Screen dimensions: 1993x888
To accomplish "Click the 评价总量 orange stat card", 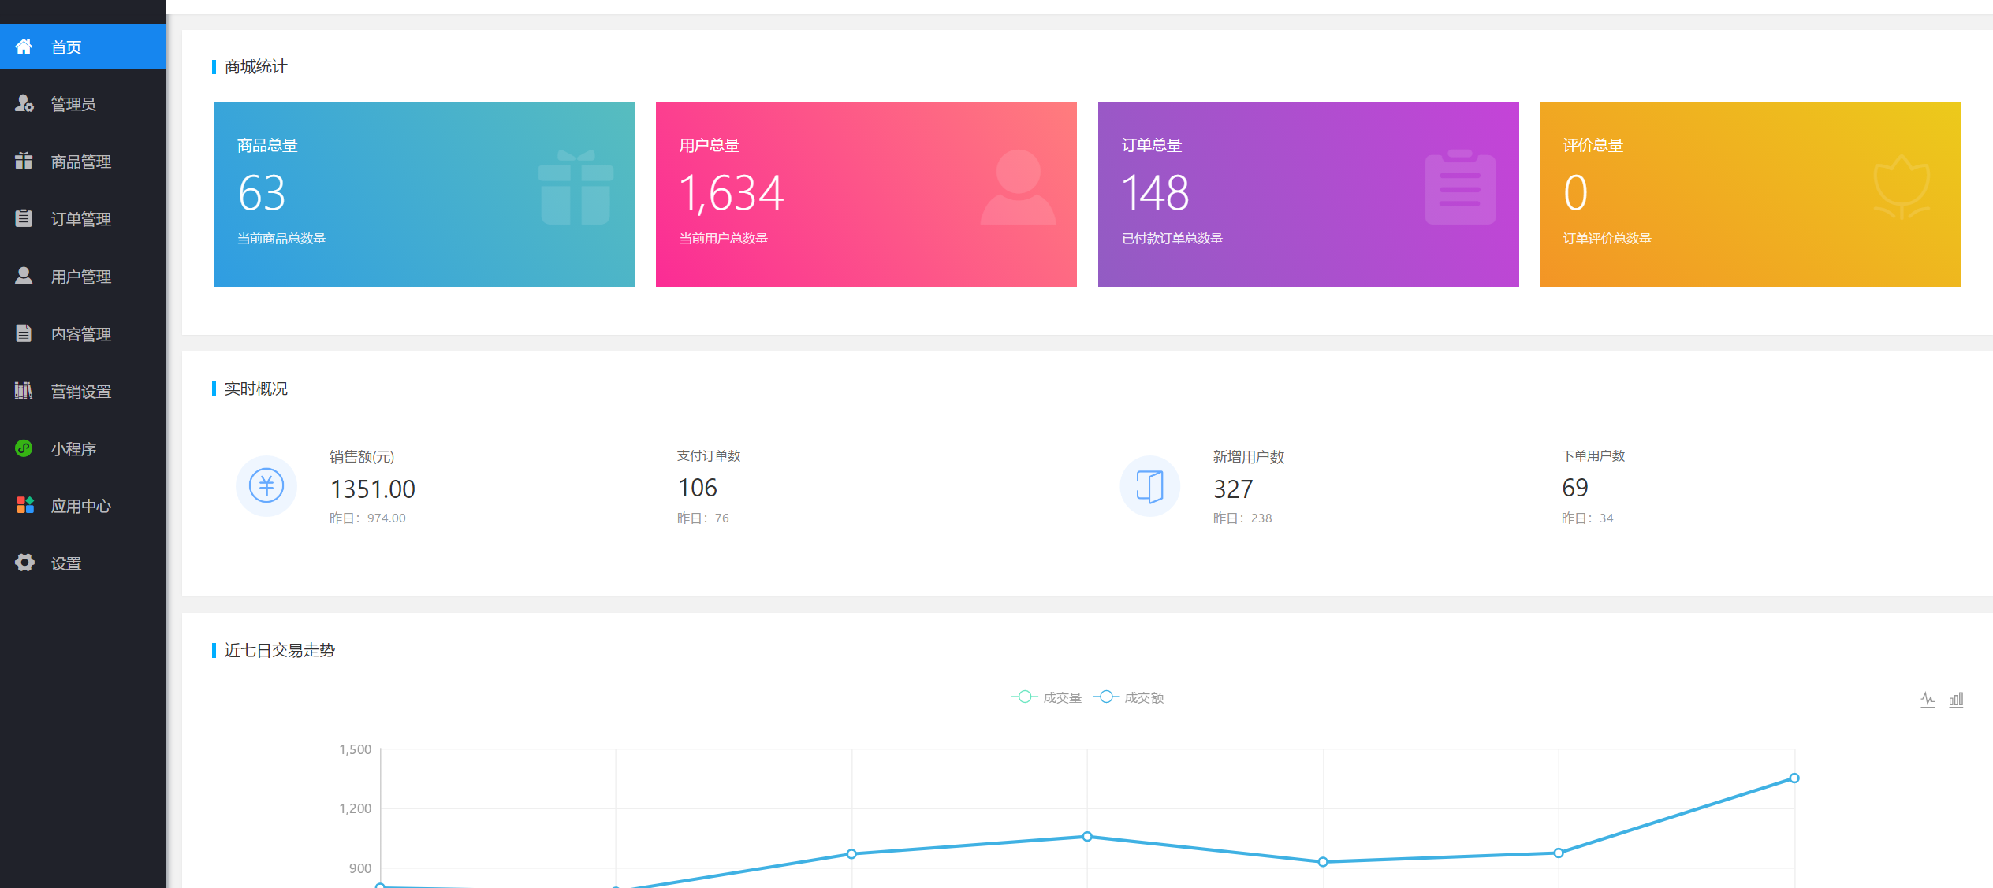I will 1749,194.
